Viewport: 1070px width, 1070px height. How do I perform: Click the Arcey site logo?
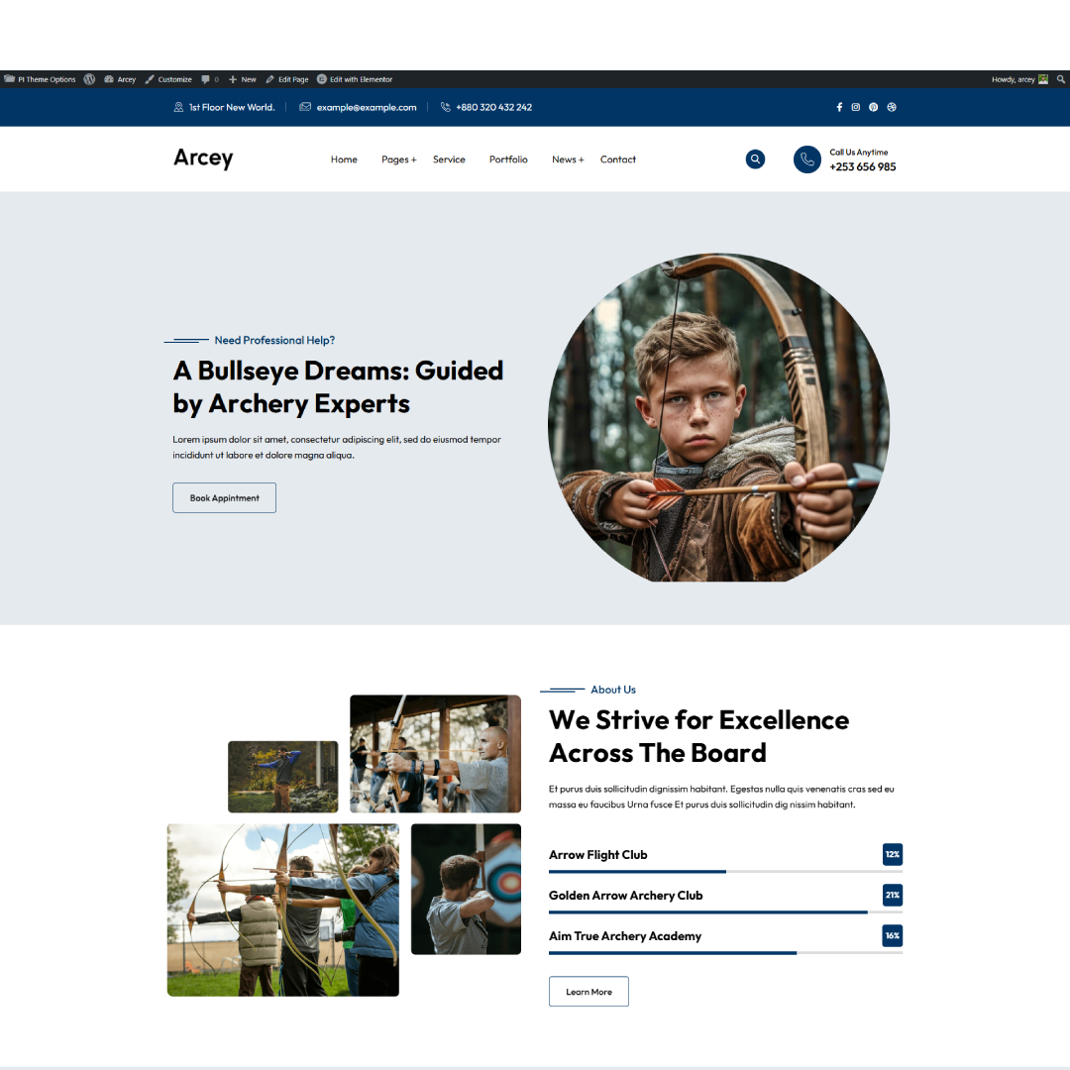pos(203,159)
